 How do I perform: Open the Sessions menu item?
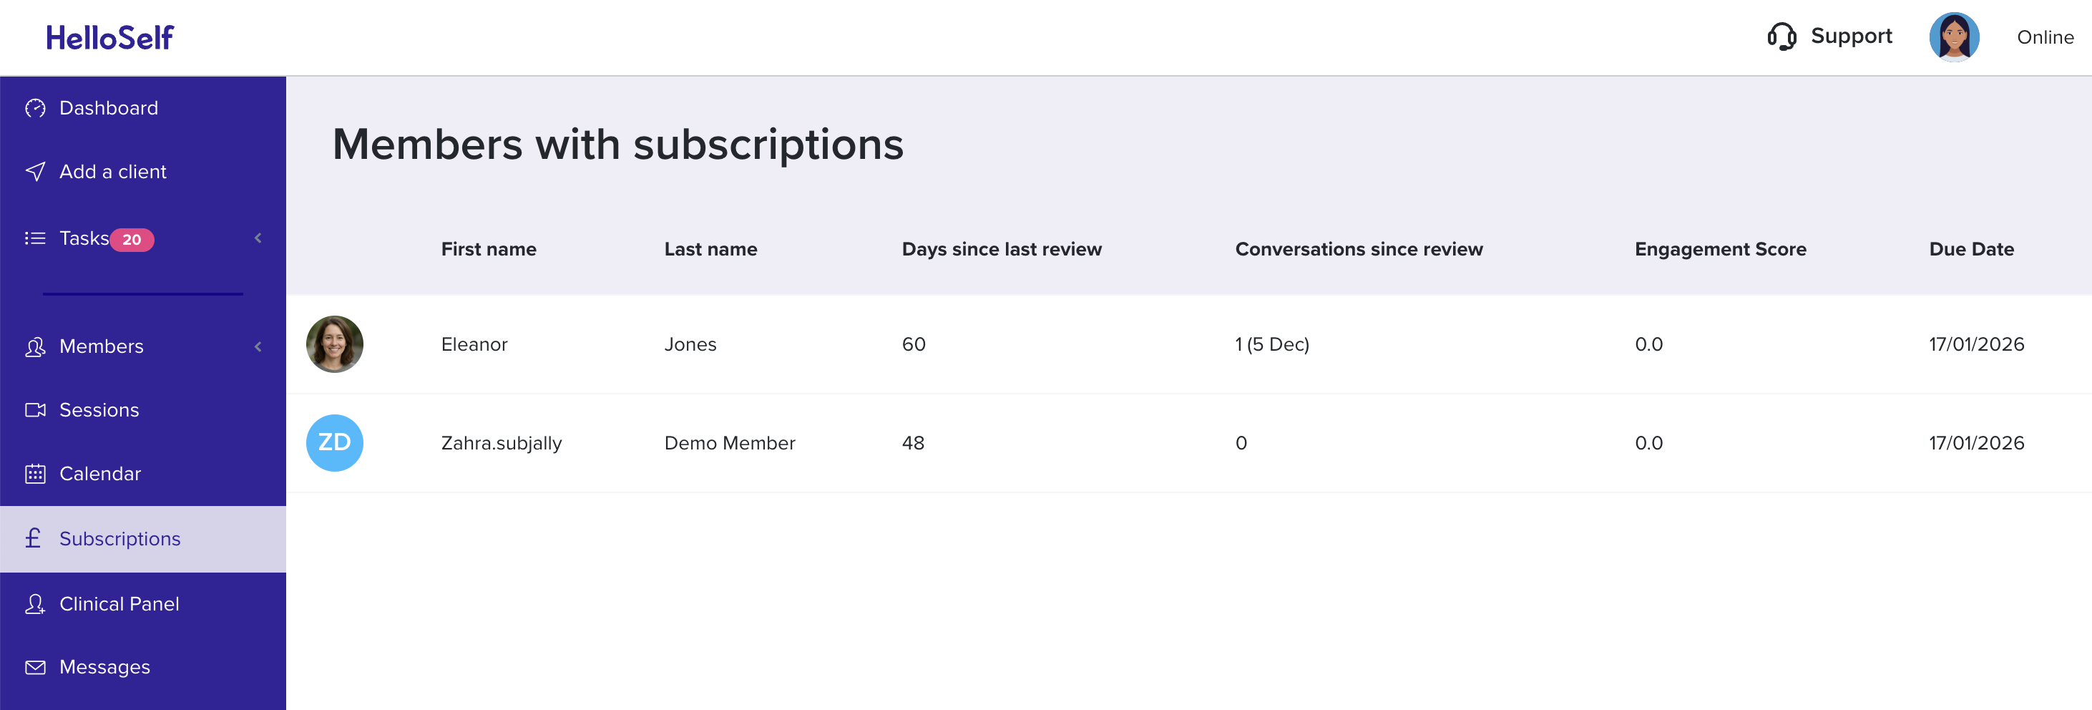99,410
